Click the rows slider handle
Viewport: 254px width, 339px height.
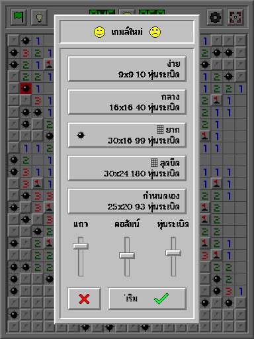(81, 246)
